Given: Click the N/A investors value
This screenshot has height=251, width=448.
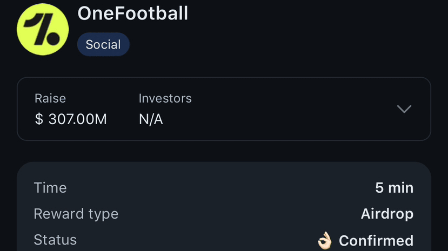Looking at the screenshot, I should [x=151, y=119].
